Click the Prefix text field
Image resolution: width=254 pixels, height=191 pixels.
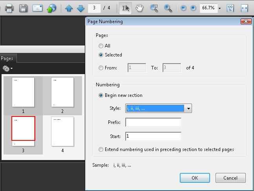coord(153,122)
